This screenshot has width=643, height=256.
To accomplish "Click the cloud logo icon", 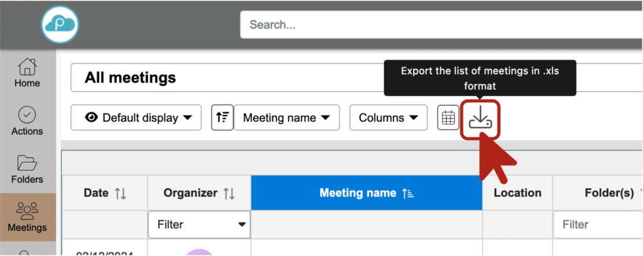I will (60, 24).
